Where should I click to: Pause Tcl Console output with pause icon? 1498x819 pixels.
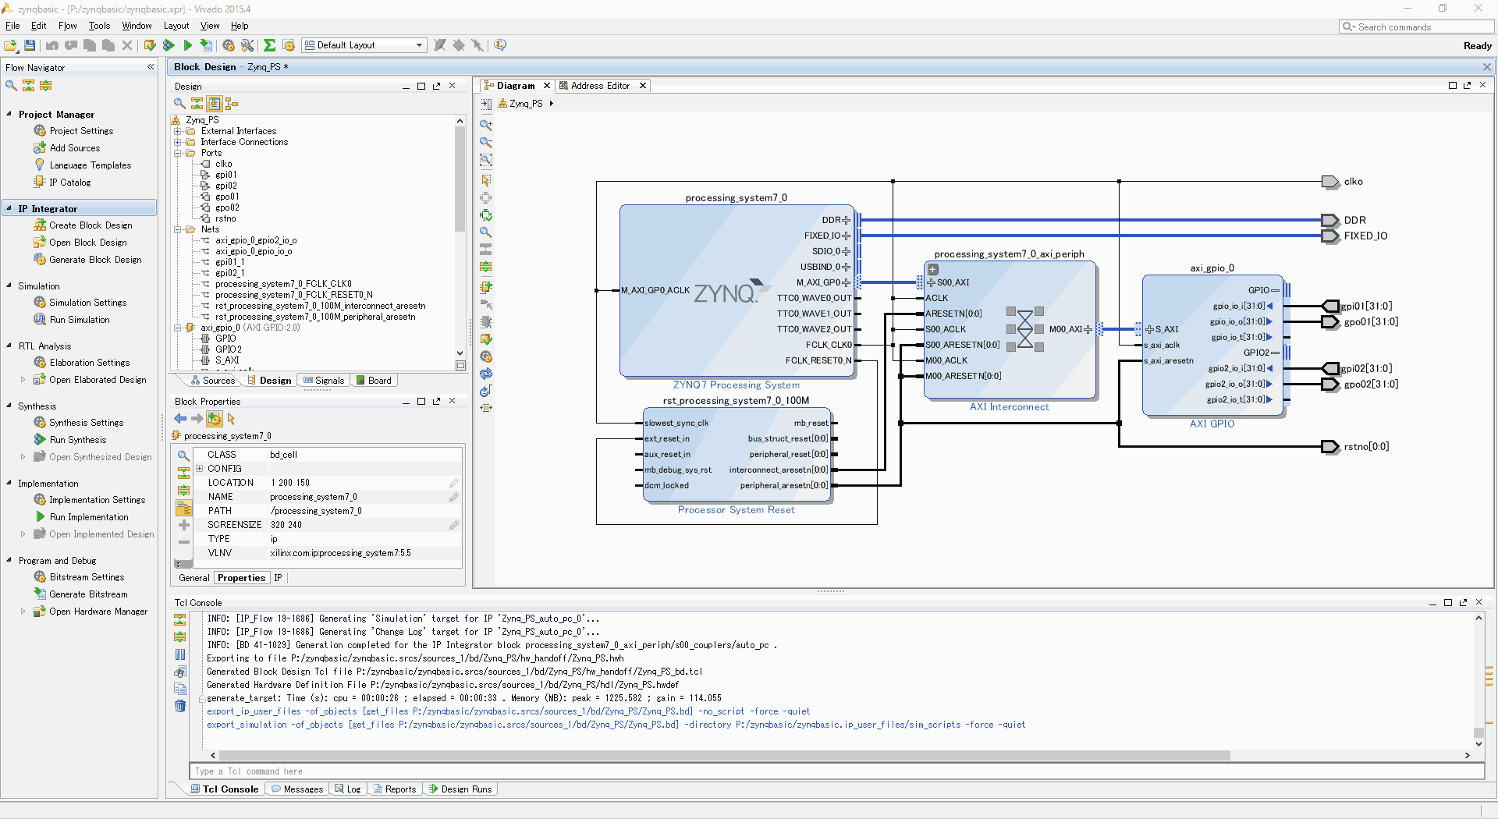tap(180, 654)
